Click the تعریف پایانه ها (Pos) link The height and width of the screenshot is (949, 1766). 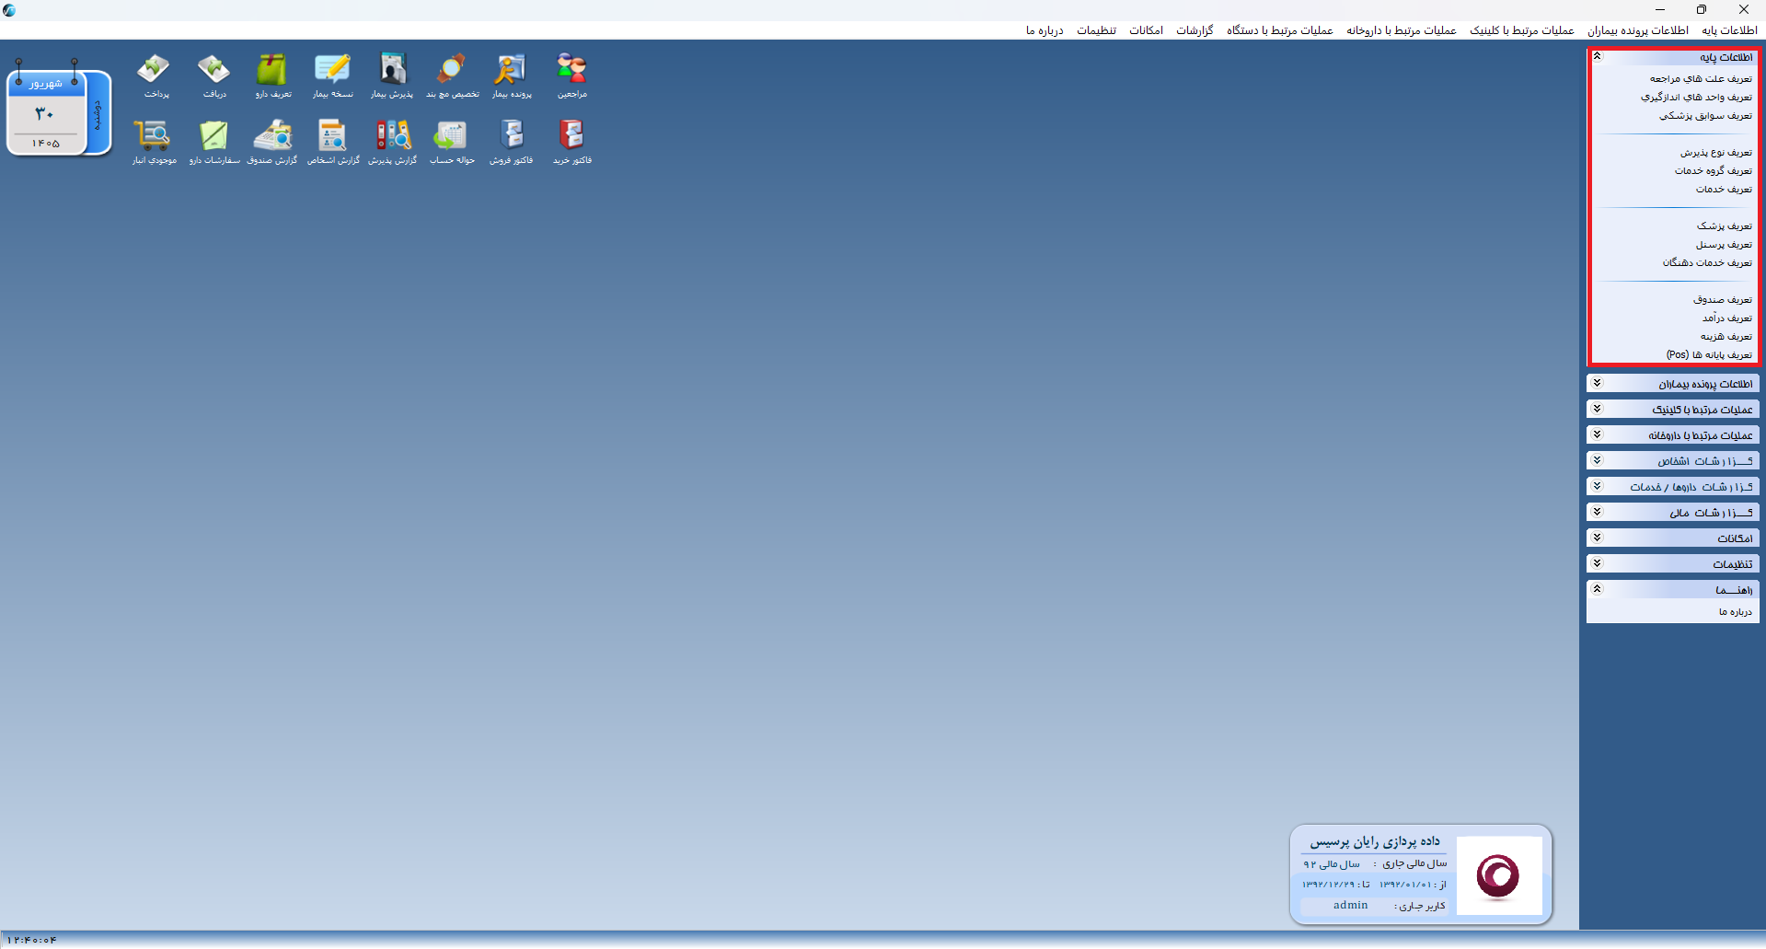pos(1709,355)
